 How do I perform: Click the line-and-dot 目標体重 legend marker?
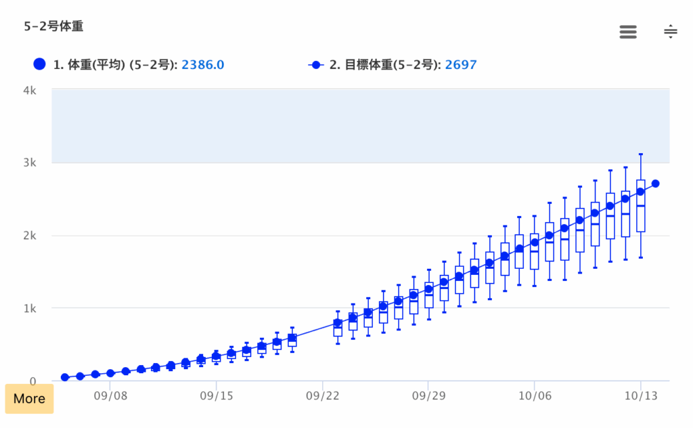coord(315,65)
